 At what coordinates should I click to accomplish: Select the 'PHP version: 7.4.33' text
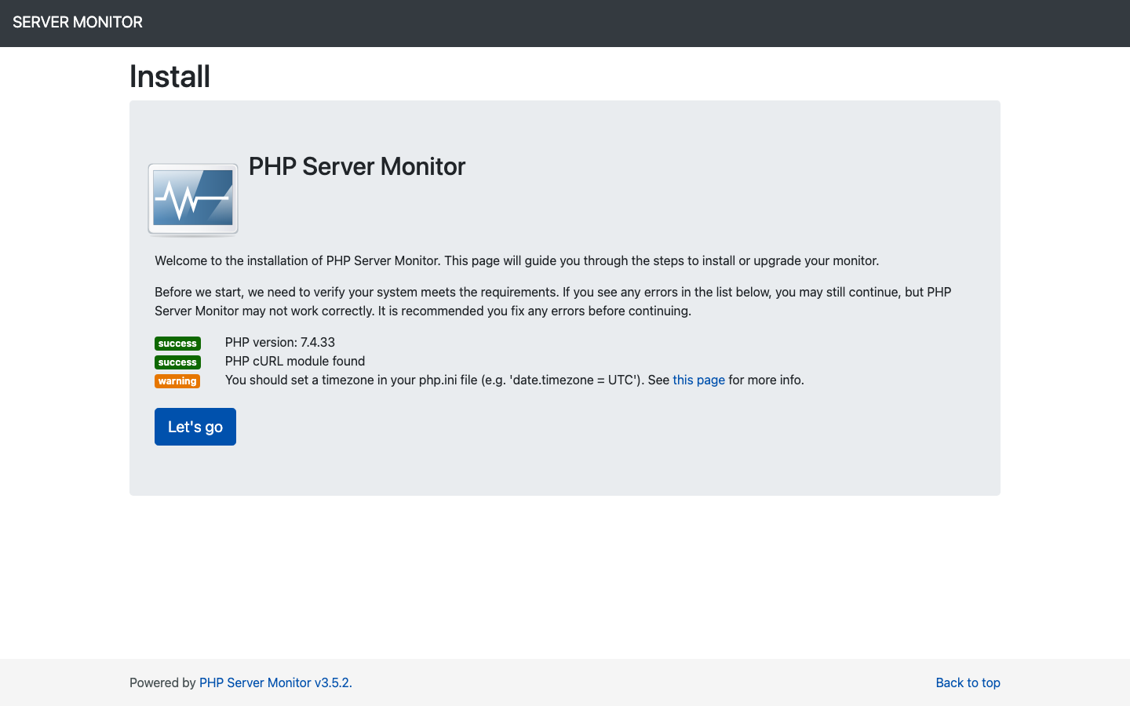pos(280,342)
